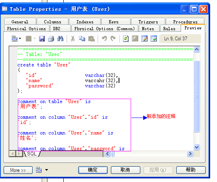Image resolution: width=217 pixels, height=182 pixels.
Task: Click the horizontal scrollbar right arrow
Action: 190,154
